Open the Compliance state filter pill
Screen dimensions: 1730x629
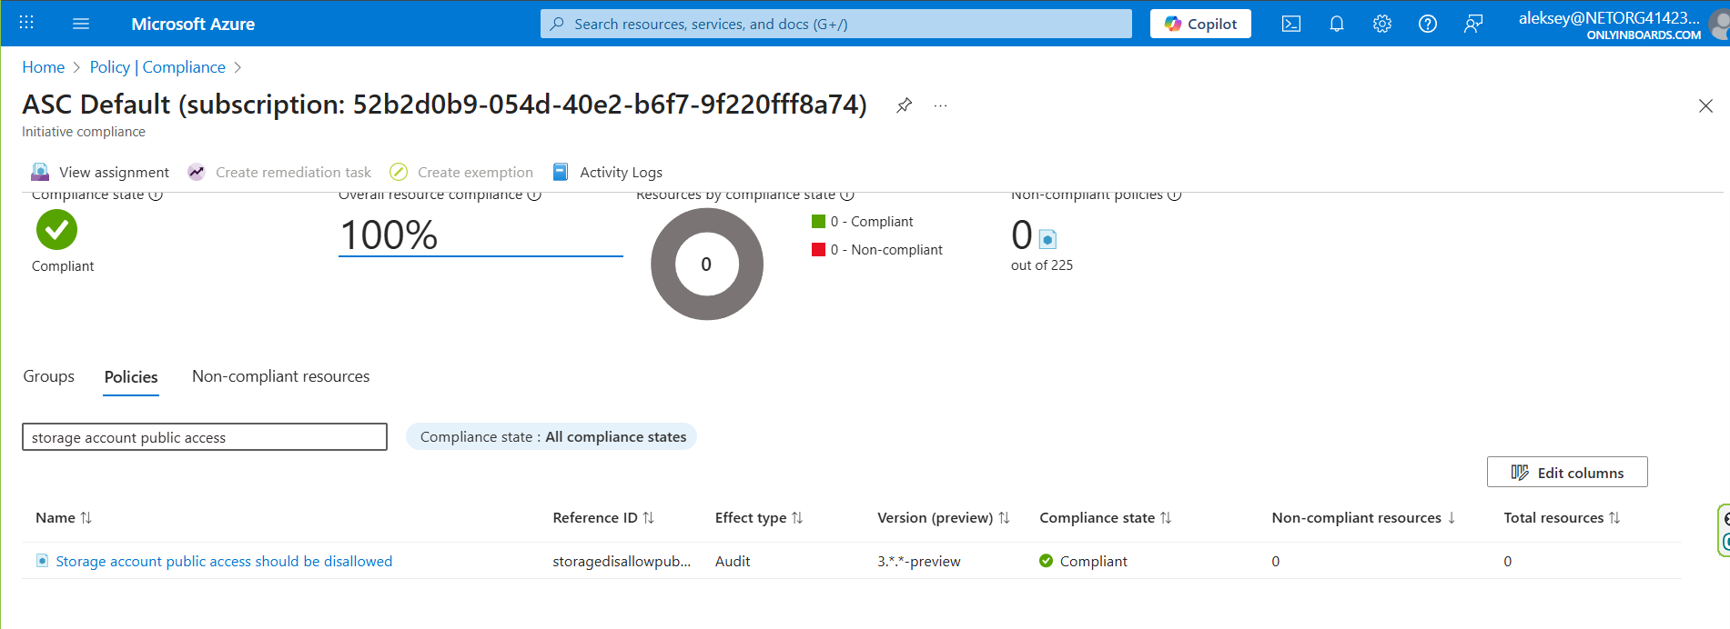551,436
